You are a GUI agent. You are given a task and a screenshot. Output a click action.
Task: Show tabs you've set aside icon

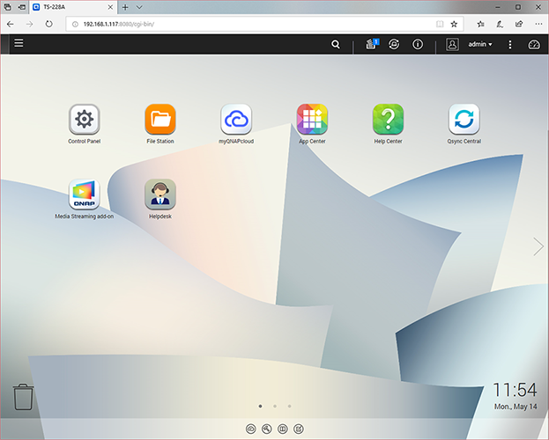[7, 7]
